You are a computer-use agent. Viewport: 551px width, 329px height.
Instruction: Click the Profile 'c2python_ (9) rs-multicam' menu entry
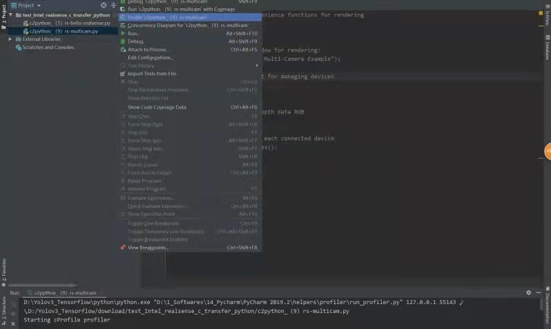[x=190, y=17]
